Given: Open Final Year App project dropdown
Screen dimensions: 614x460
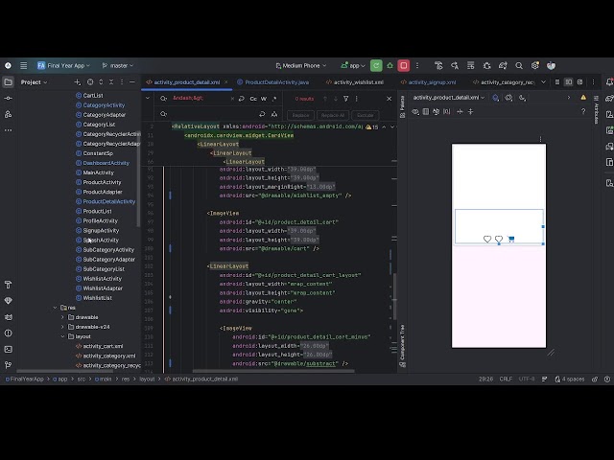Looking at the screenshot, I should pyautogui.click(x=64, y=66).
